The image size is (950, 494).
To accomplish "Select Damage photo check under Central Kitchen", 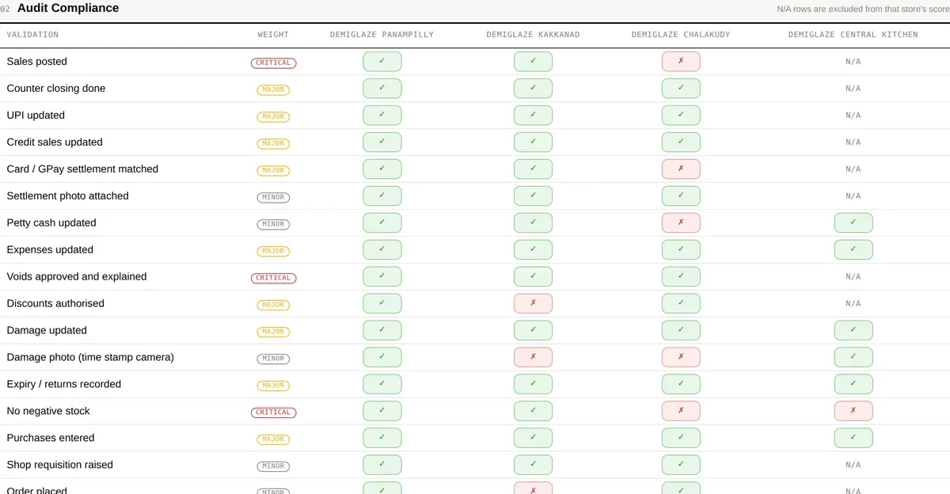I will click(853, 358).
